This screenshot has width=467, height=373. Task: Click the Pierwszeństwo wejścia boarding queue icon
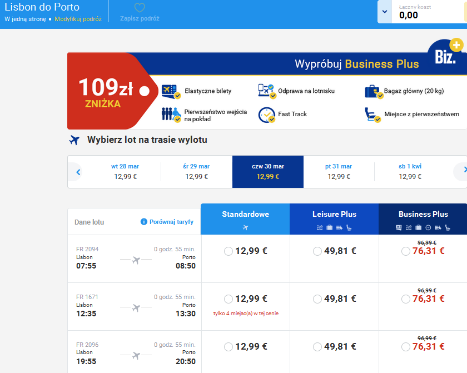click(x=171, y=115)
